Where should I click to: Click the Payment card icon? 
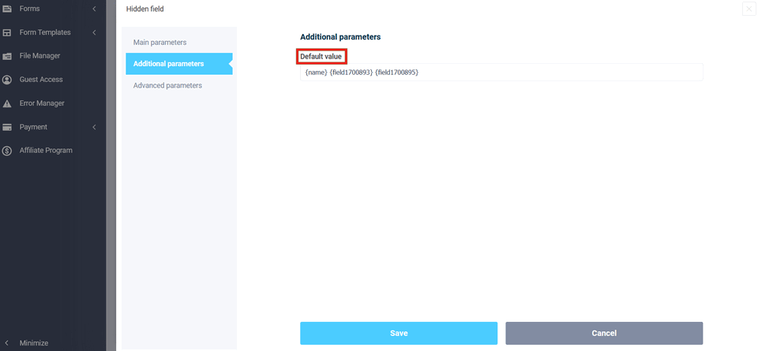[x=7, y=127]
